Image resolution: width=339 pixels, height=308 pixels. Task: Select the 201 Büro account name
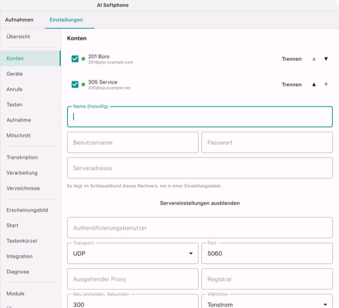99,57
